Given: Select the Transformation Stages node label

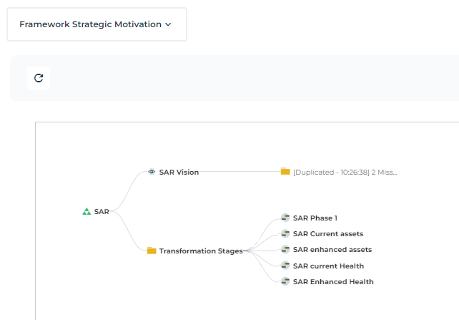Looking at the screenshot, I should click(200, 251).
